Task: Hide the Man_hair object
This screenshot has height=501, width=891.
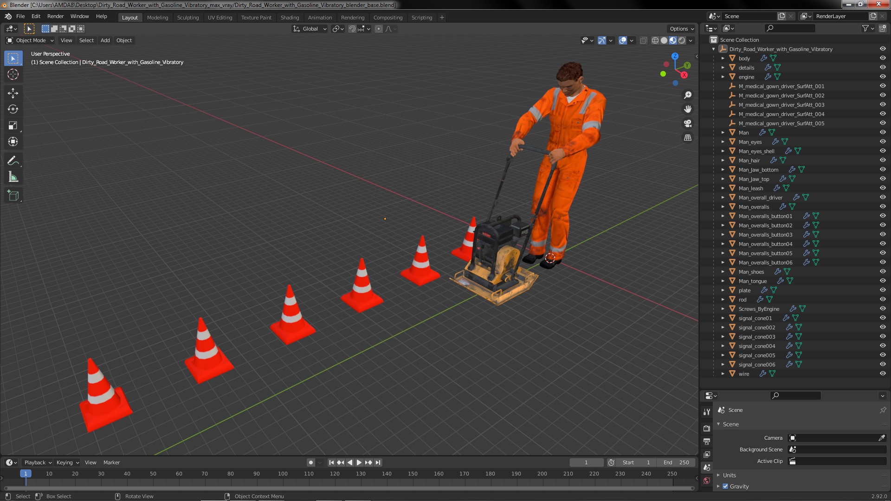Action: tap(883, 161)
